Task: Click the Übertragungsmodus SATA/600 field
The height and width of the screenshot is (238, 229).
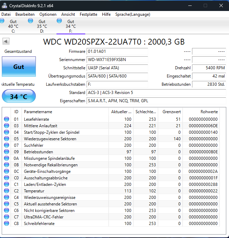Action: point(117,76)
